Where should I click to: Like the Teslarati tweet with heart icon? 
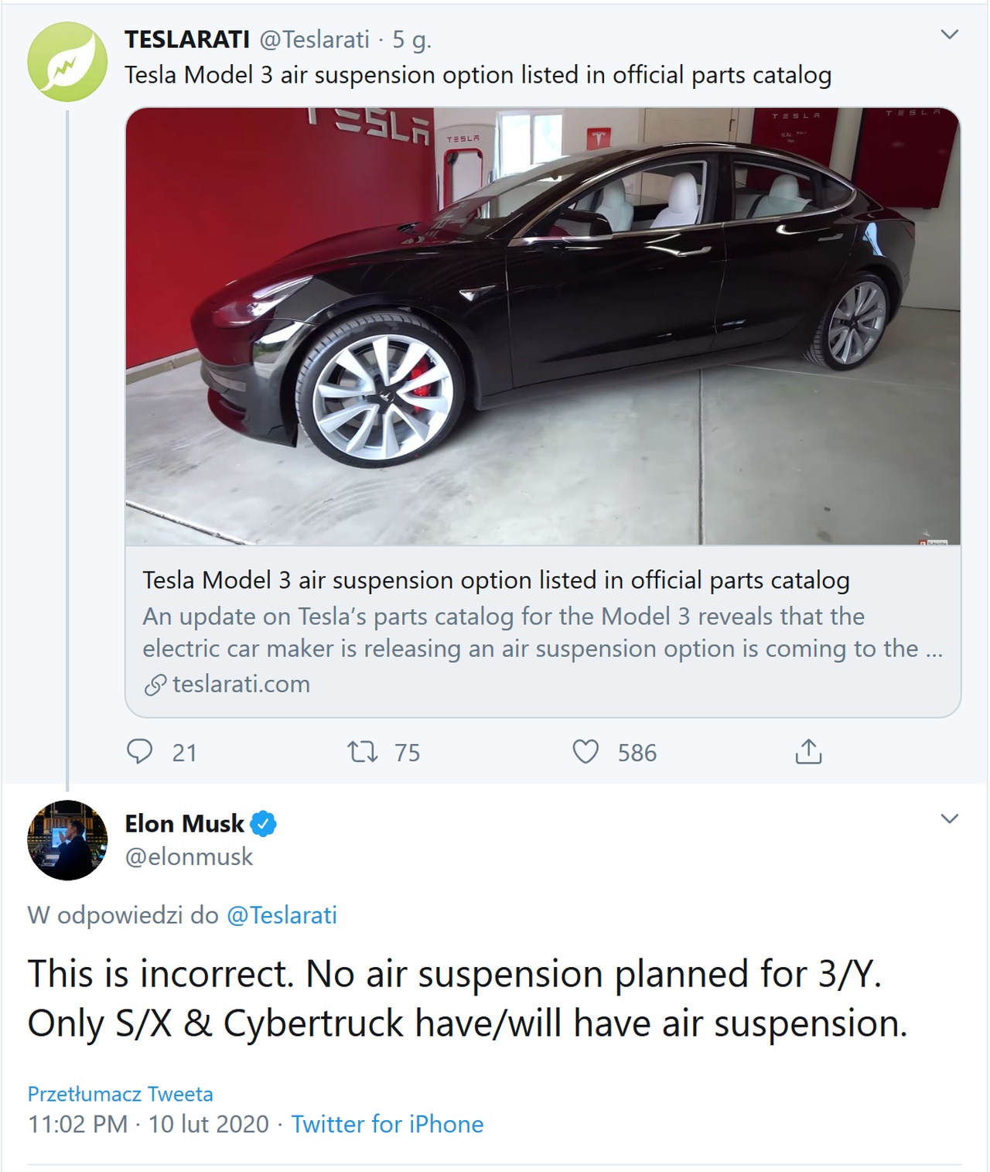pos(585,751)
